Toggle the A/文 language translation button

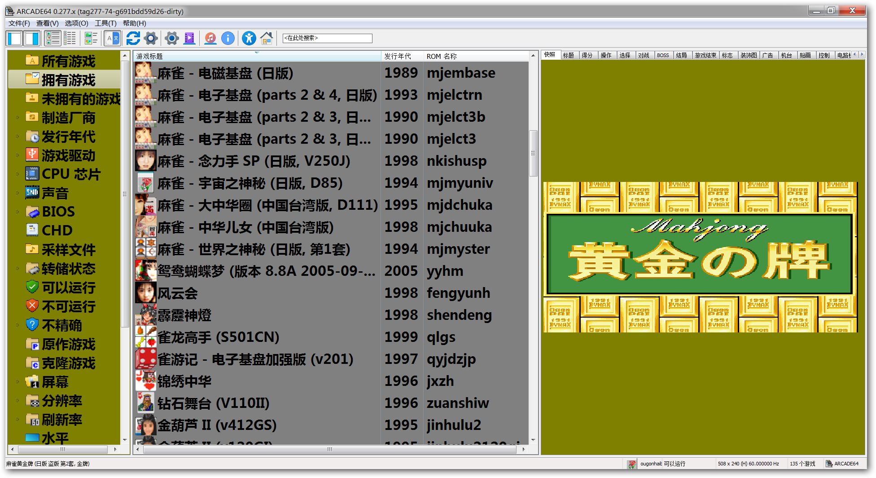point(112,39)
